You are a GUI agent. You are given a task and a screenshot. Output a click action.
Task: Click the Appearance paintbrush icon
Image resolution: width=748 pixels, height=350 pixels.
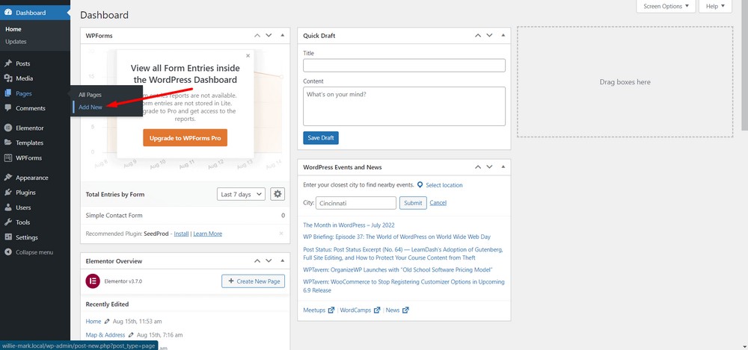point(7,178)
